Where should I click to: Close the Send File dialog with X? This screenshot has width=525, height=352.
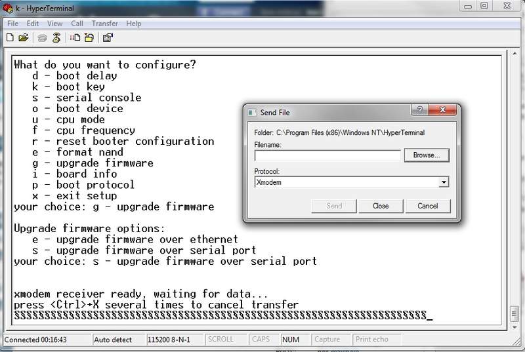click(x=442, y=109)
